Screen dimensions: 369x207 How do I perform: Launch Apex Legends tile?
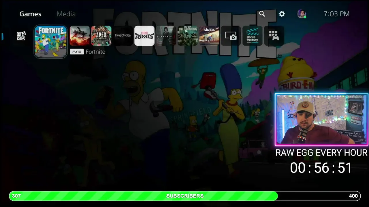point(101,36)
